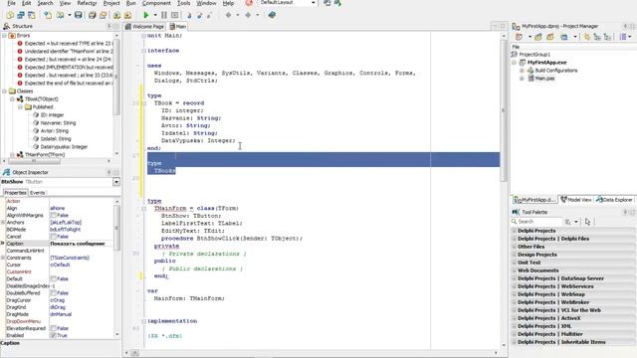Open the Refactor menu
The height and width of the screenshot is (358, 637).
click(x=87, y=3)
